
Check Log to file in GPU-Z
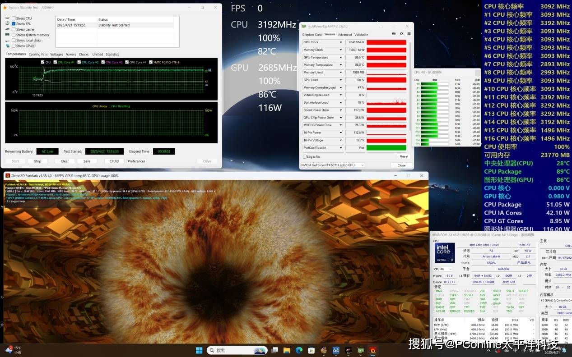pos(305,156)
